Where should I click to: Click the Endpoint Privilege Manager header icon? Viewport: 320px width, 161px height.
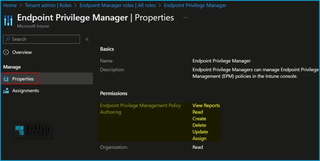click(x=8, y=20)
